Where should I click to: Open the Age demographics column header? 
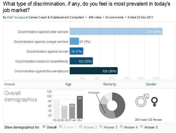pyautogui.click(x=68, y=84)
